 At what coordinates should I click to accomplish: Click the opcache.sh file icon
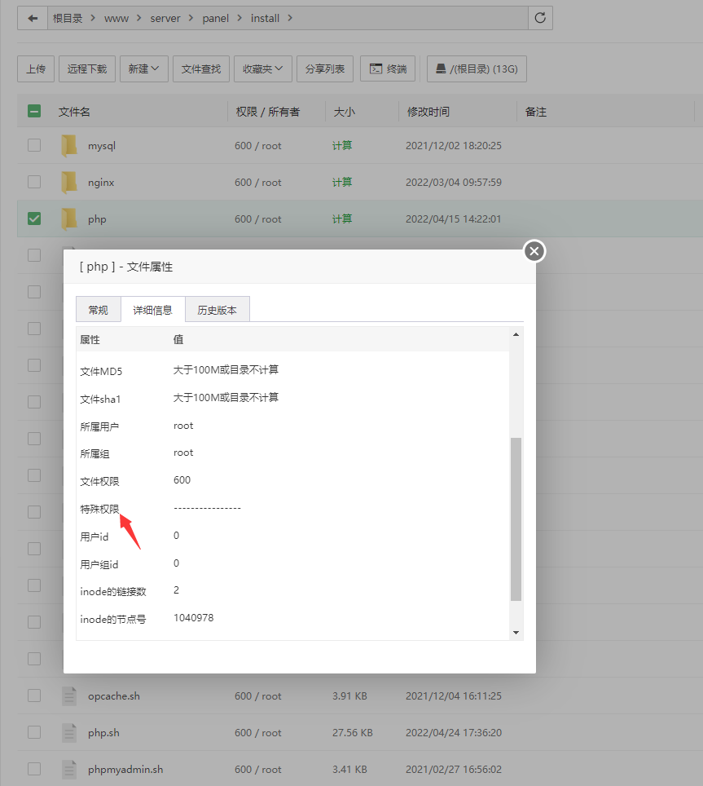pyautogui.click(x=69, y=695)
